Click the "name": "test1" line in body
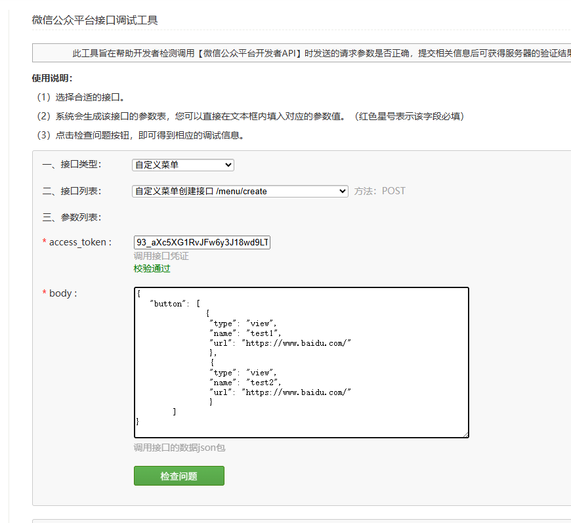571x523 pixels. tap(245, 333)
